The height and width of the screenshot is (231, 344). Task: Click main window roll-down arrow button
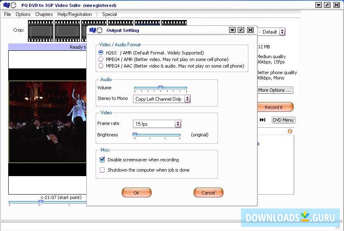tap(318, 5)
